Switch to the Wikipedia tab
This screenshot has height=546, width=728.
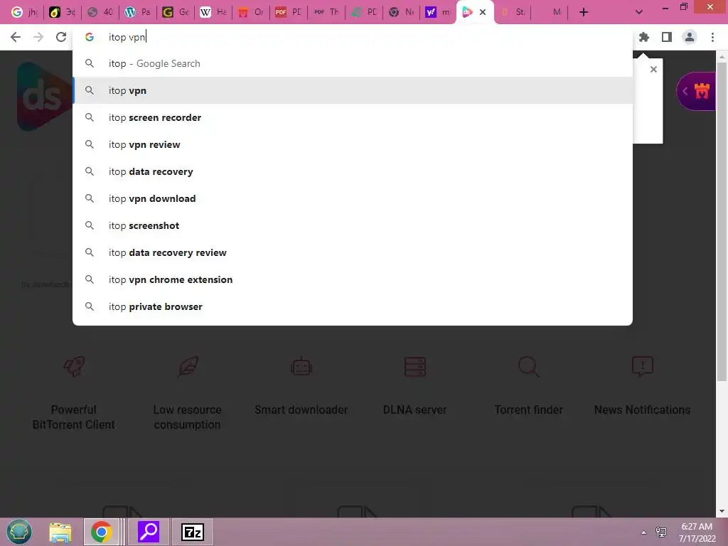(213, 13)
